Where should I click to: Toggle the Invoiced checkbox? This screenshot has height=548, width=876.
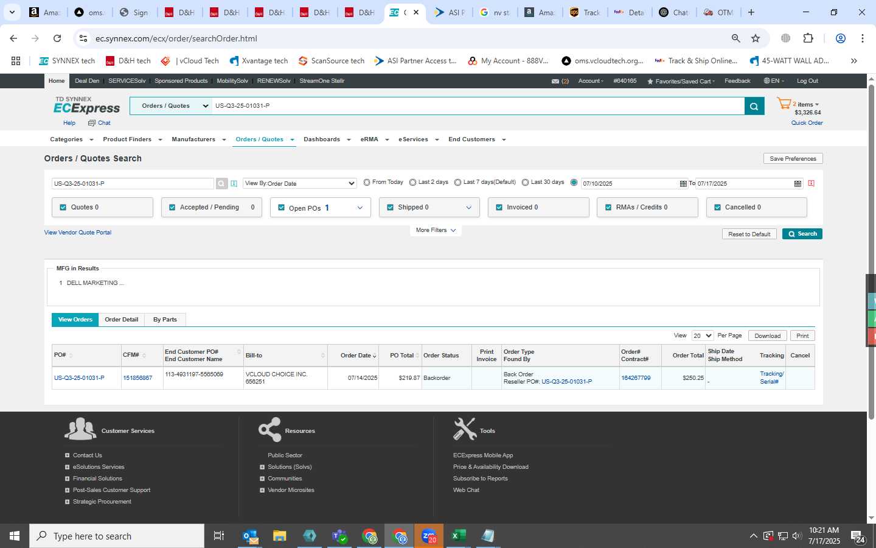(x=499, y=208)
